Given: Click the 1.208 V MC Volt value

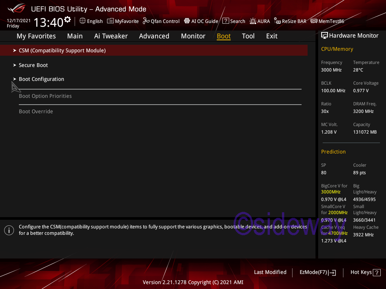Looking at the screenshot, I should click(329, 132).
